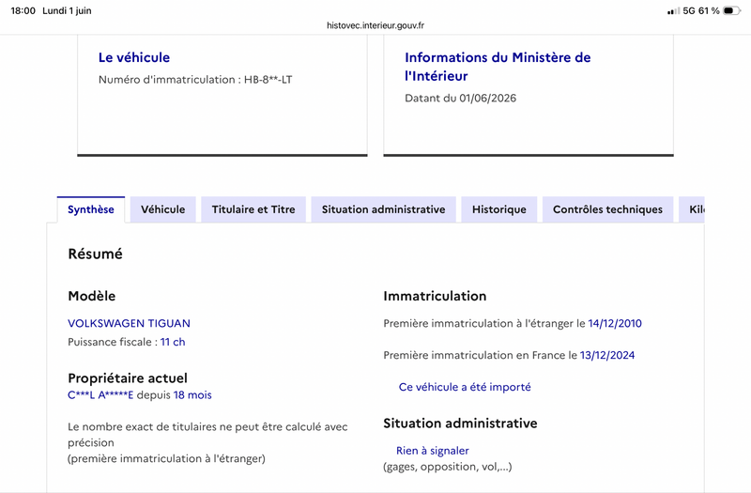Click French registration date '13/12/2024'

tap(607, 355)
